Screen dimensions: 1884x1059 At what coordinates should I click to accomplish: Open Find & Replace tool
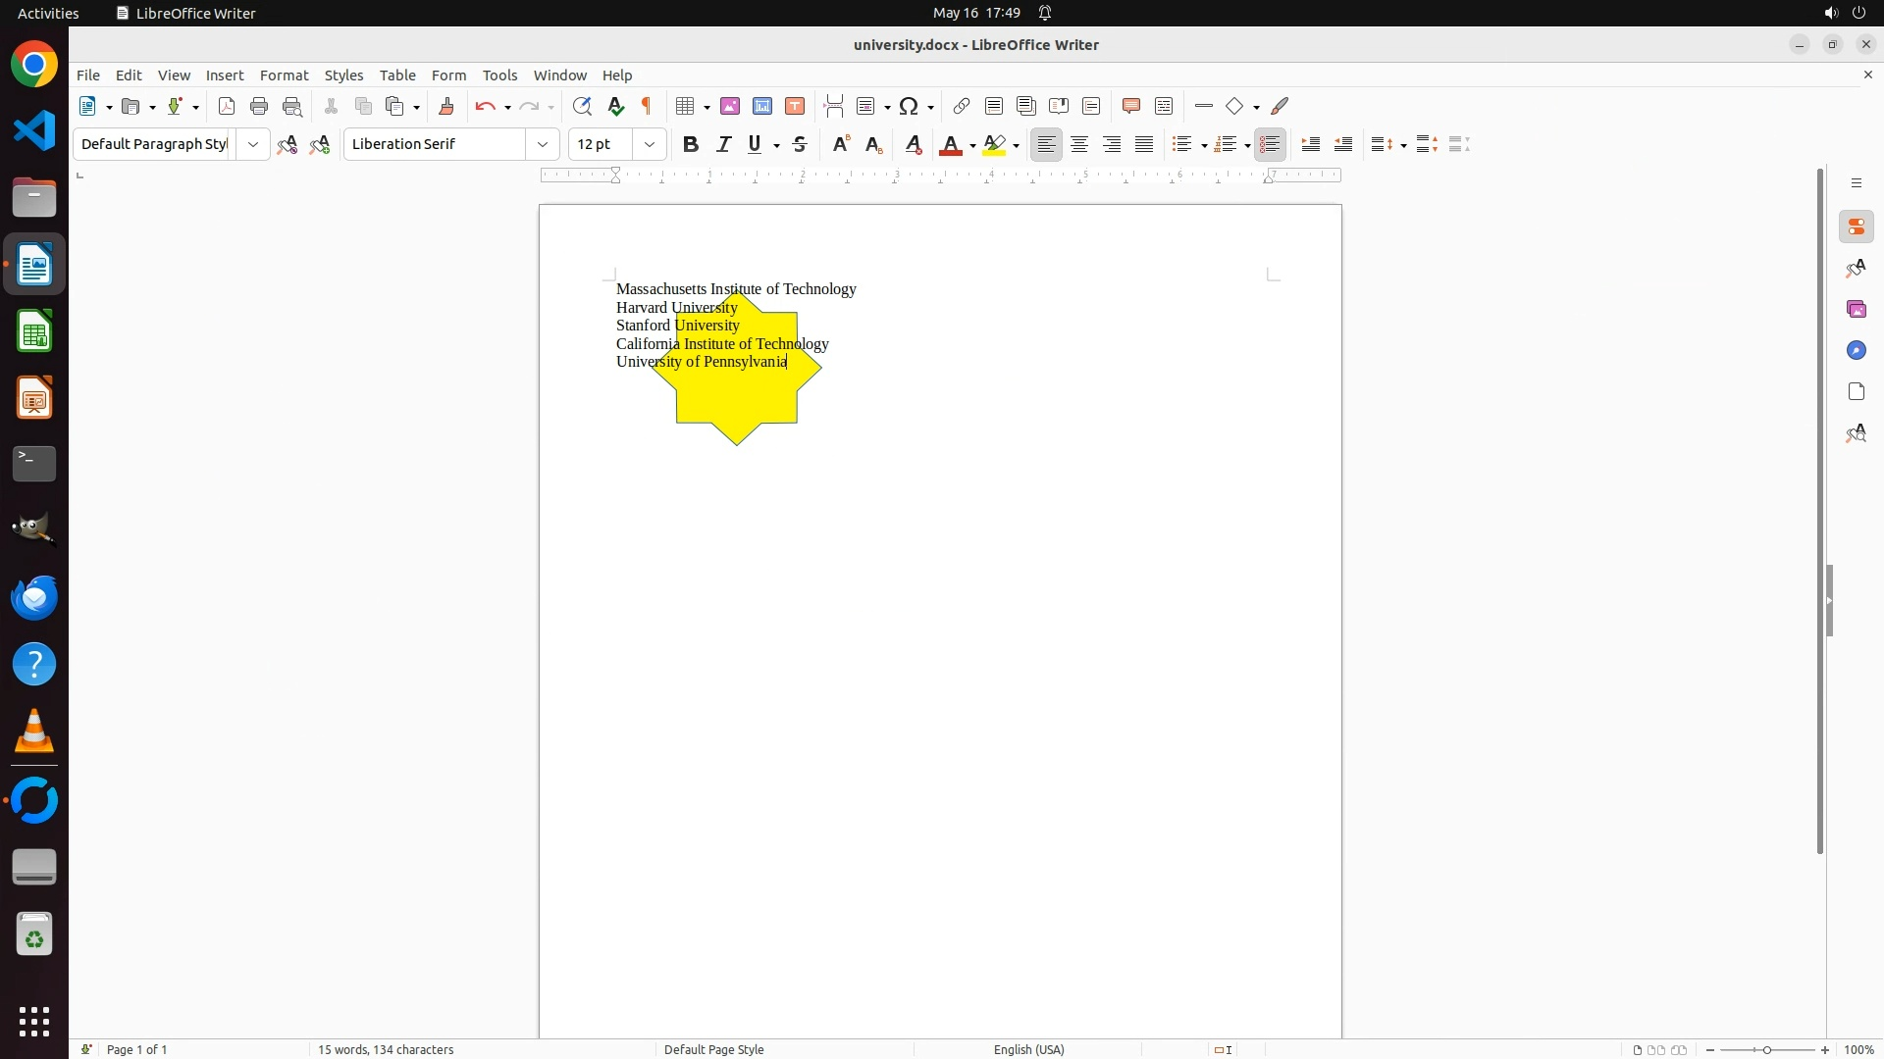pyautogui.click(x=582, y=107)
